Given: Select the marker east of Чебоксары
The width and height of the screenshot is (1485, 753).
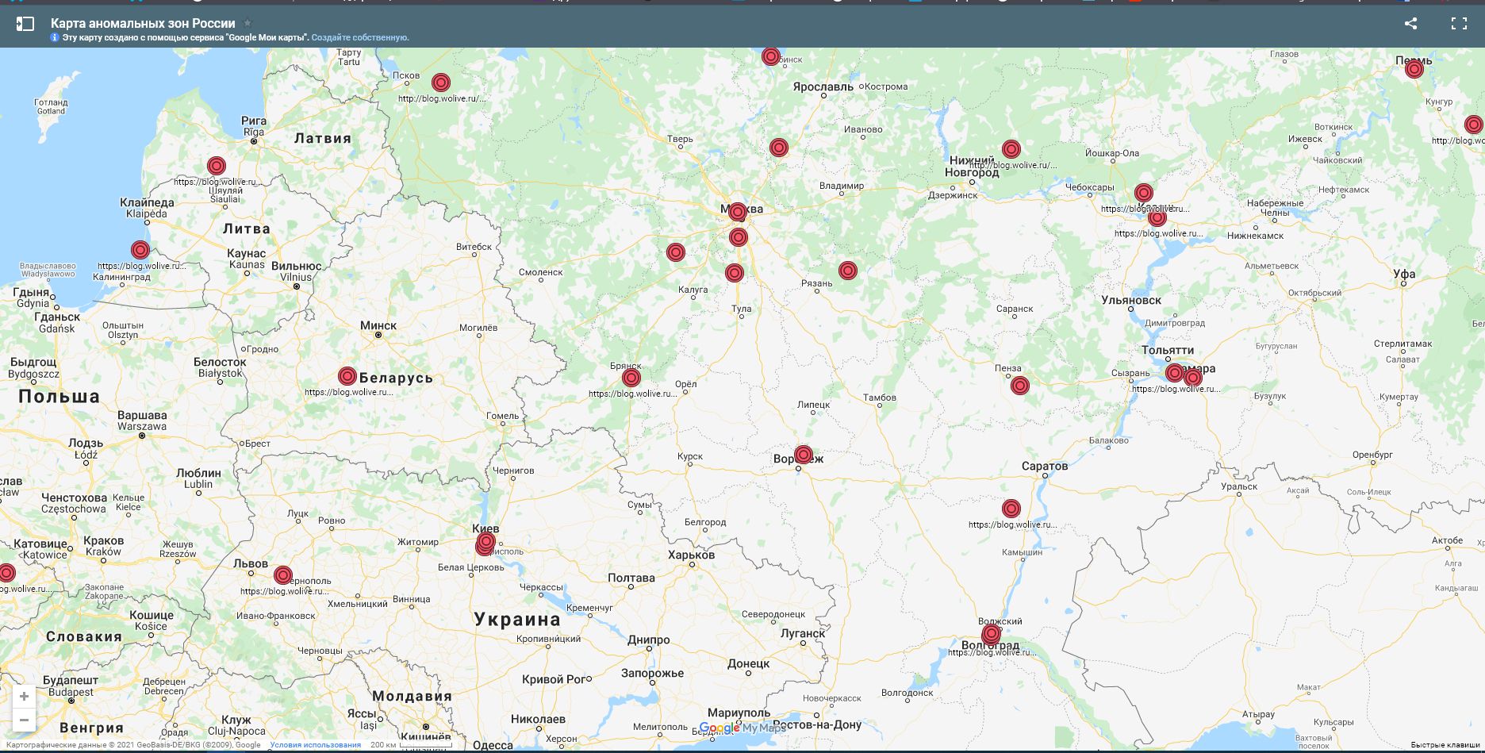Looking at the screenshot, I should point(1144,193).
